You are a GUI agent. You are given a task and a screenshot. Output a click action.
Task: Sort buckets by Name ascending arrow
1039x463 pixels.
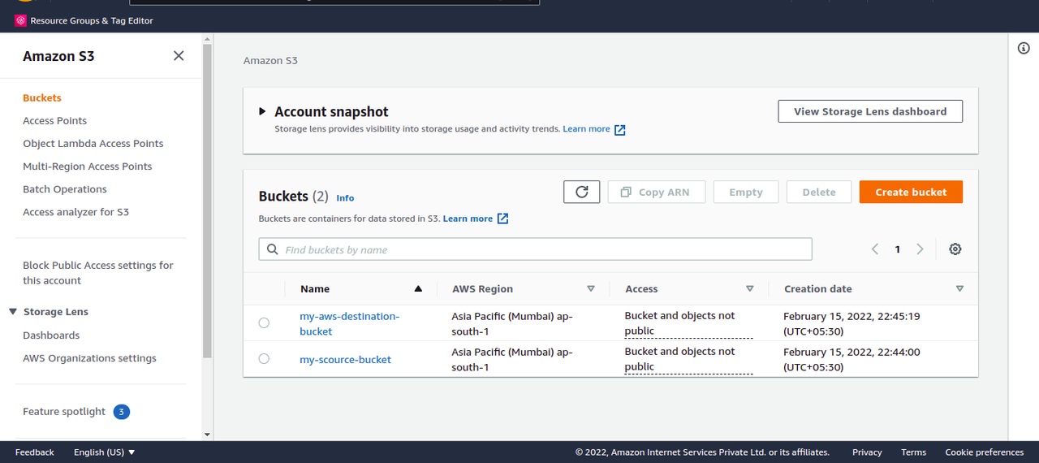click(418, 288)
